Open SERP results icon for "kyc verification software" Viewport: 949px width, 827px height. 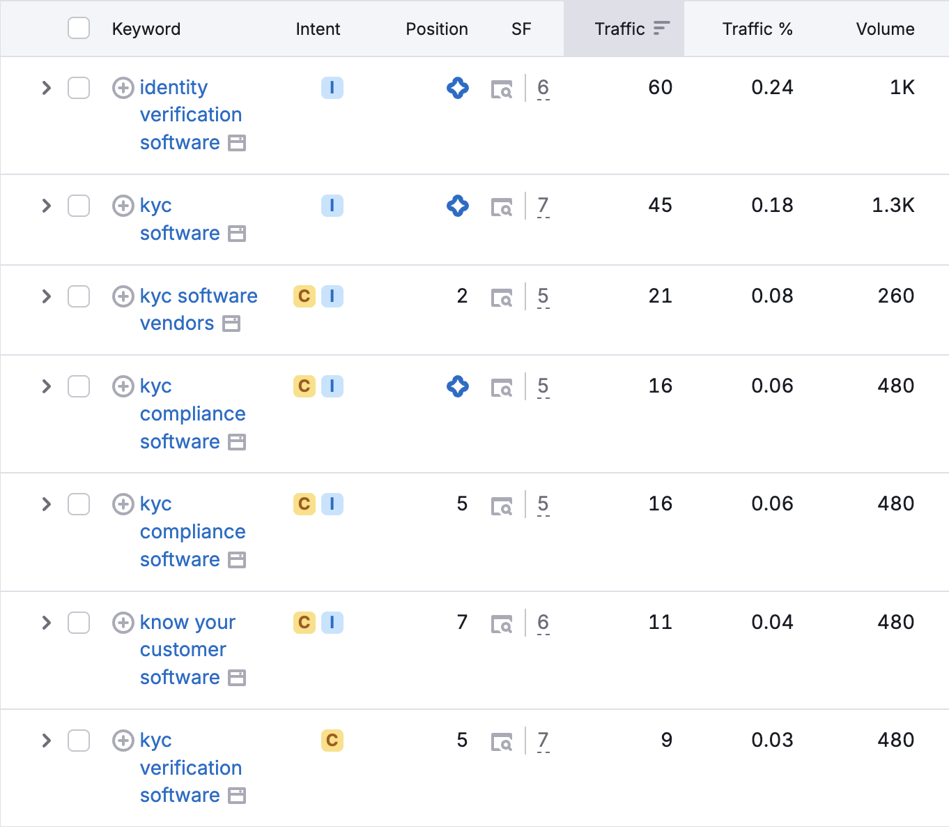pyautogui.click(x=502, y=741)
